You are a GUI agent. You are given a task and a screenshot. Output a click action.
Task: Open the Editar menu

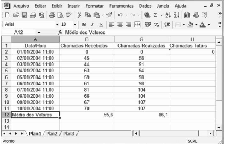(40, 6)
